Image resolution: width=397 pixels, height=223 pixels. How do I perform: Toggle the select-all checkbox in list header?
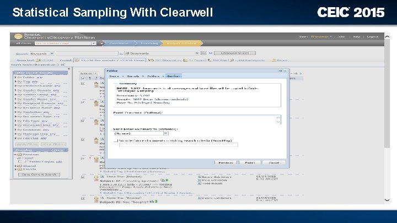pyautogui.click(x=83, y=78)
